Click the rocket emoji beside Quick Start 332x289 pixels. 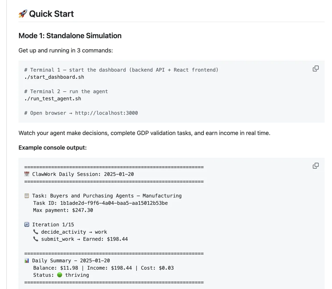pyautogui.click(x=23, y=14)
